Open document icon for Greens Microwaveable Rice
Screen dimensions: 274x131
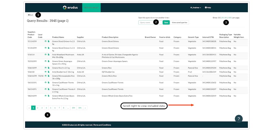49,76
